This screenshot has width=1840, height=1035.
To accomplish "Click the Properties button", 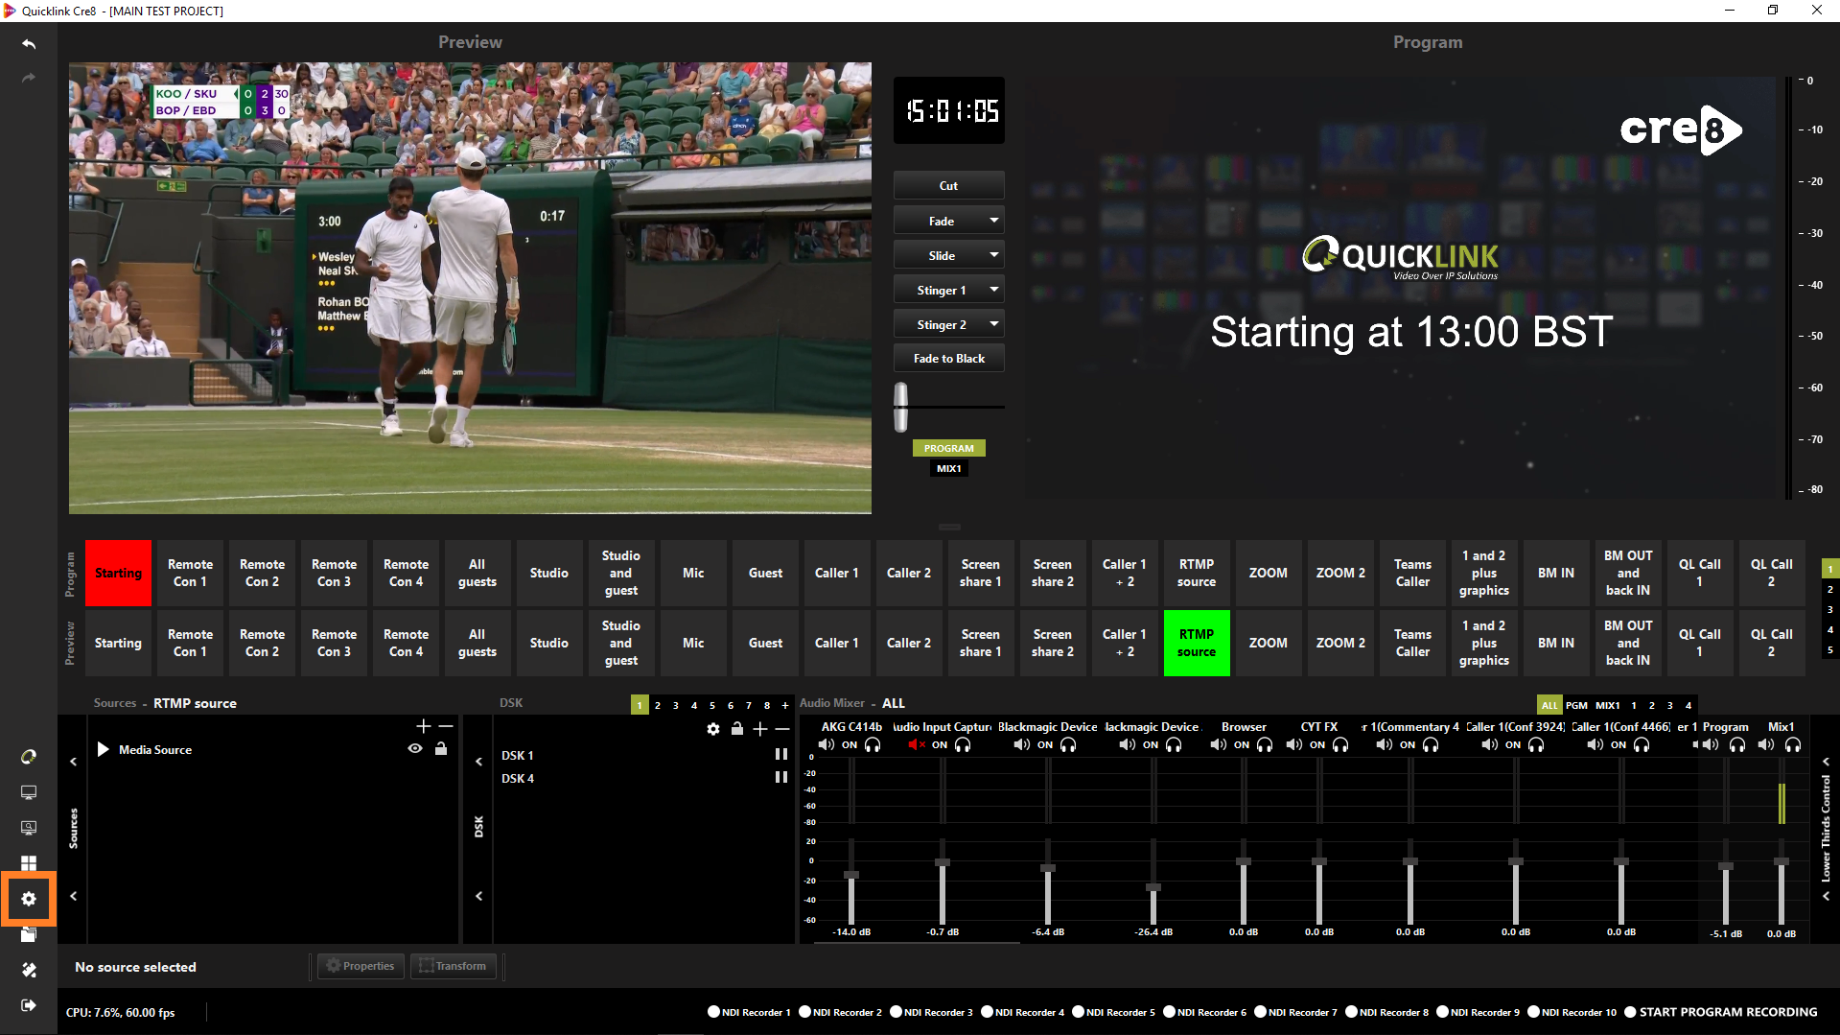I will [x=361, y=966].
